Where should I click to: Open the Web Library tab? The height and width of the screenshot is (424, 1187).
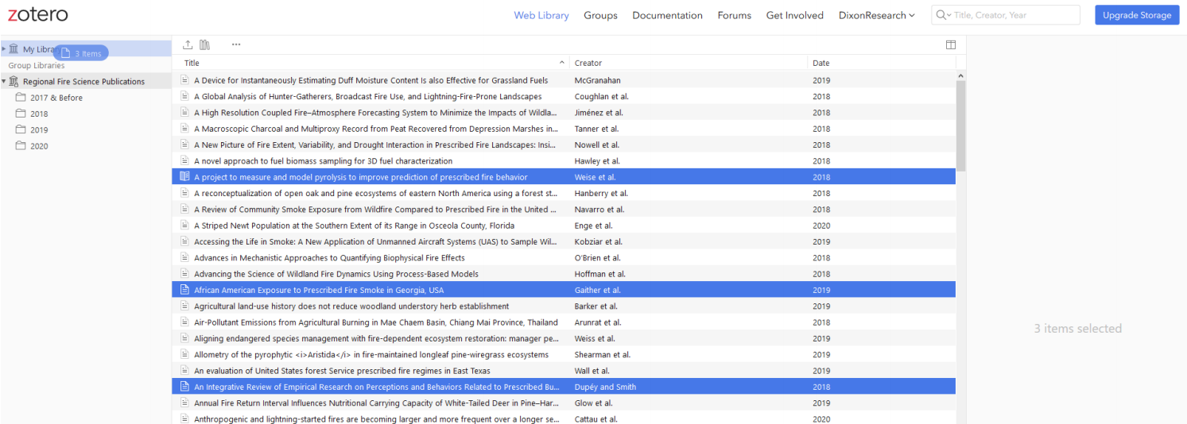pyautogui.click(x=541, y=15)
